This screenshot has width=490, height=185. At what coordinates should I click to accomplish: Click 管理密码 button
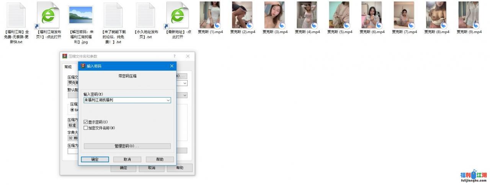tap(127, 146)
